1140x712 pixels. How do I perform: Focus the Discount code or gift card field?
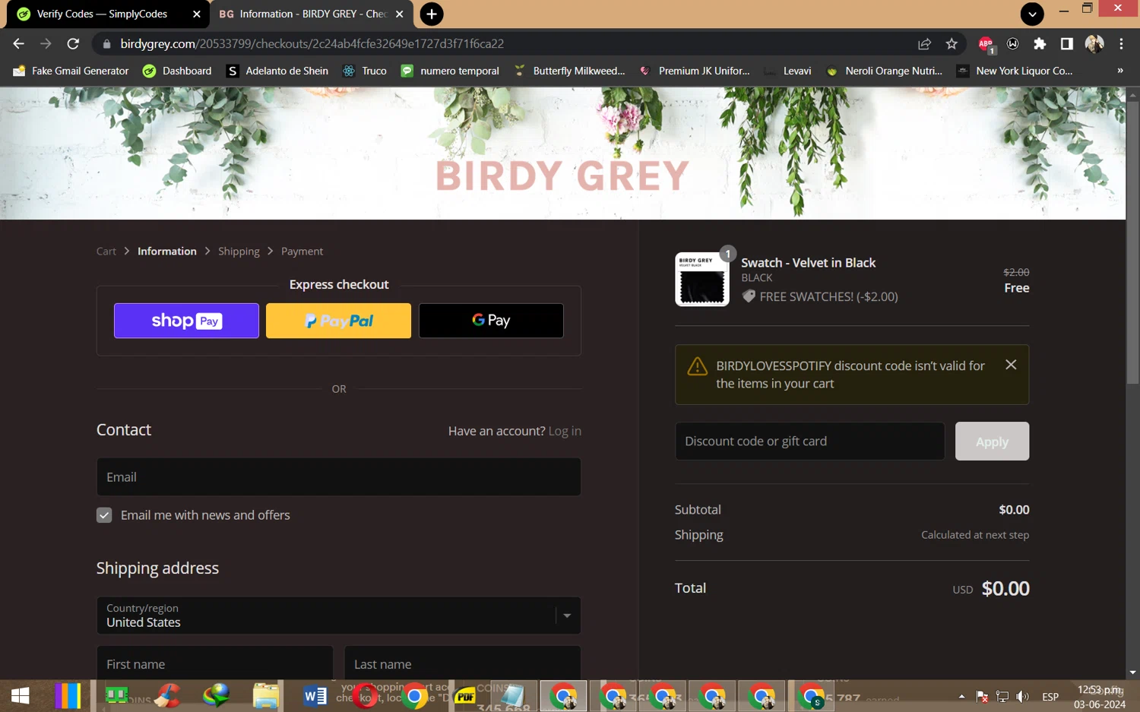point(810,441)
